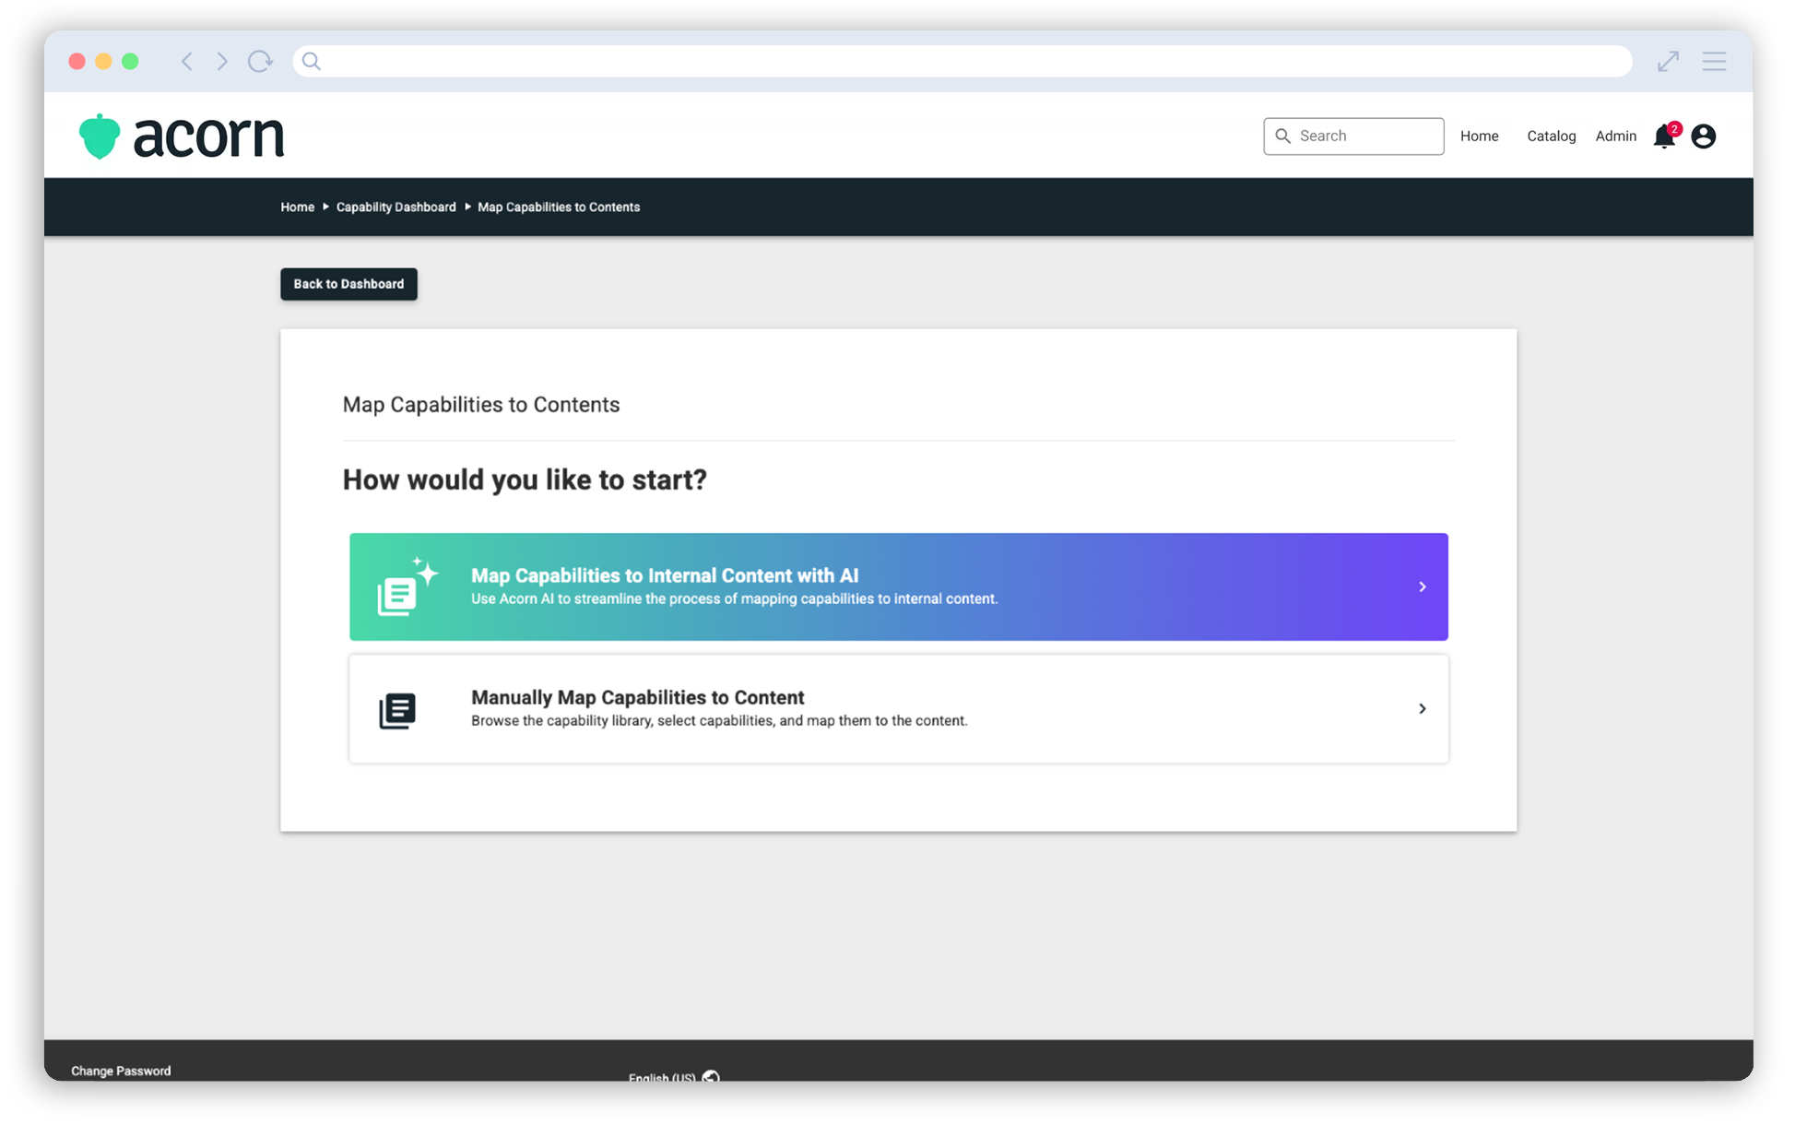Click the AI sparkle documents icon

pos(406,587)
